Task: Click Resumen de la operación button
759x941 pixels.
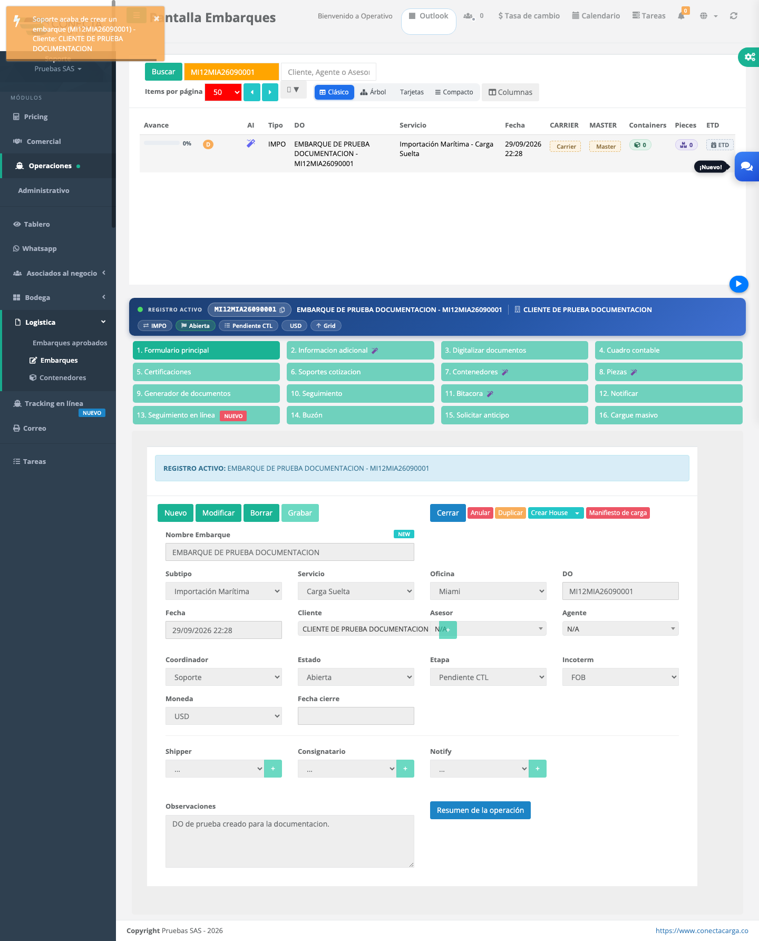Action: tap(480, 810)
